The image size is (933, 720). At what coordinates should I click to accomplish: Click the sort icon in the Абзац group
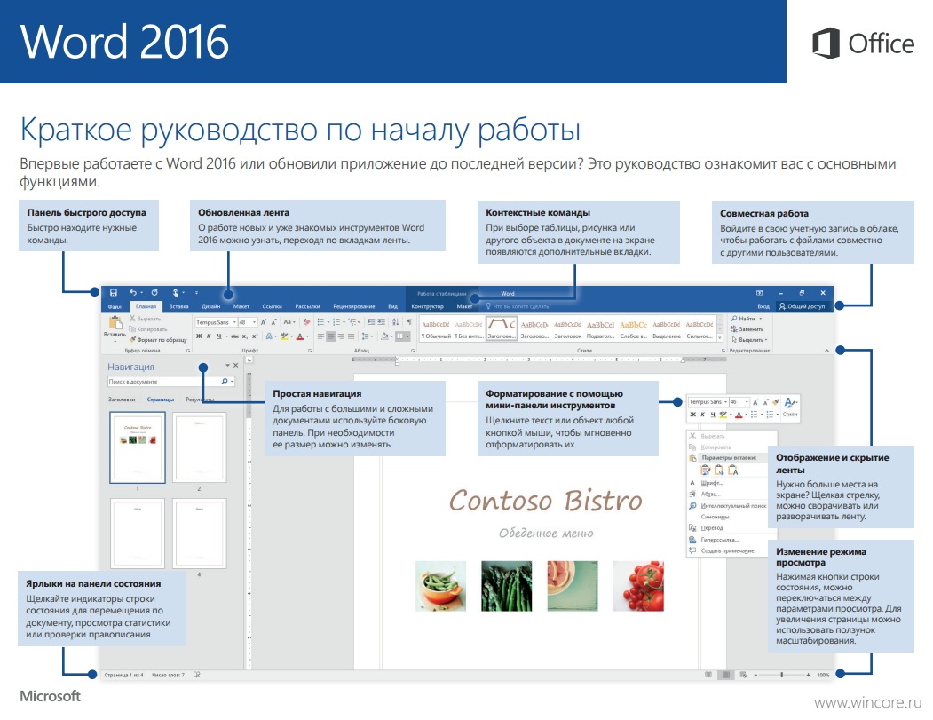coord(395,322)
